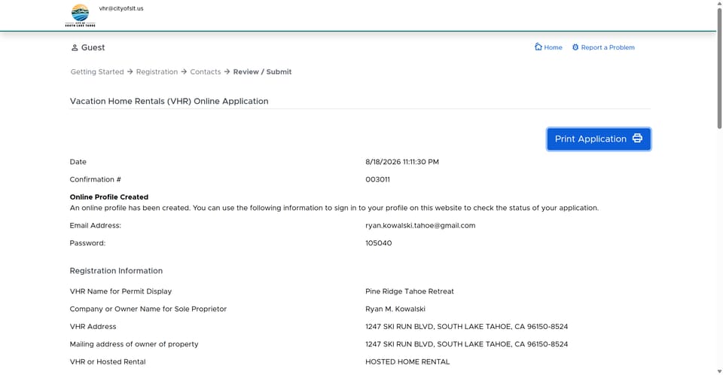723x375 pixels.
Task: Click the Print Application button
Action: [x=599, y=139]
